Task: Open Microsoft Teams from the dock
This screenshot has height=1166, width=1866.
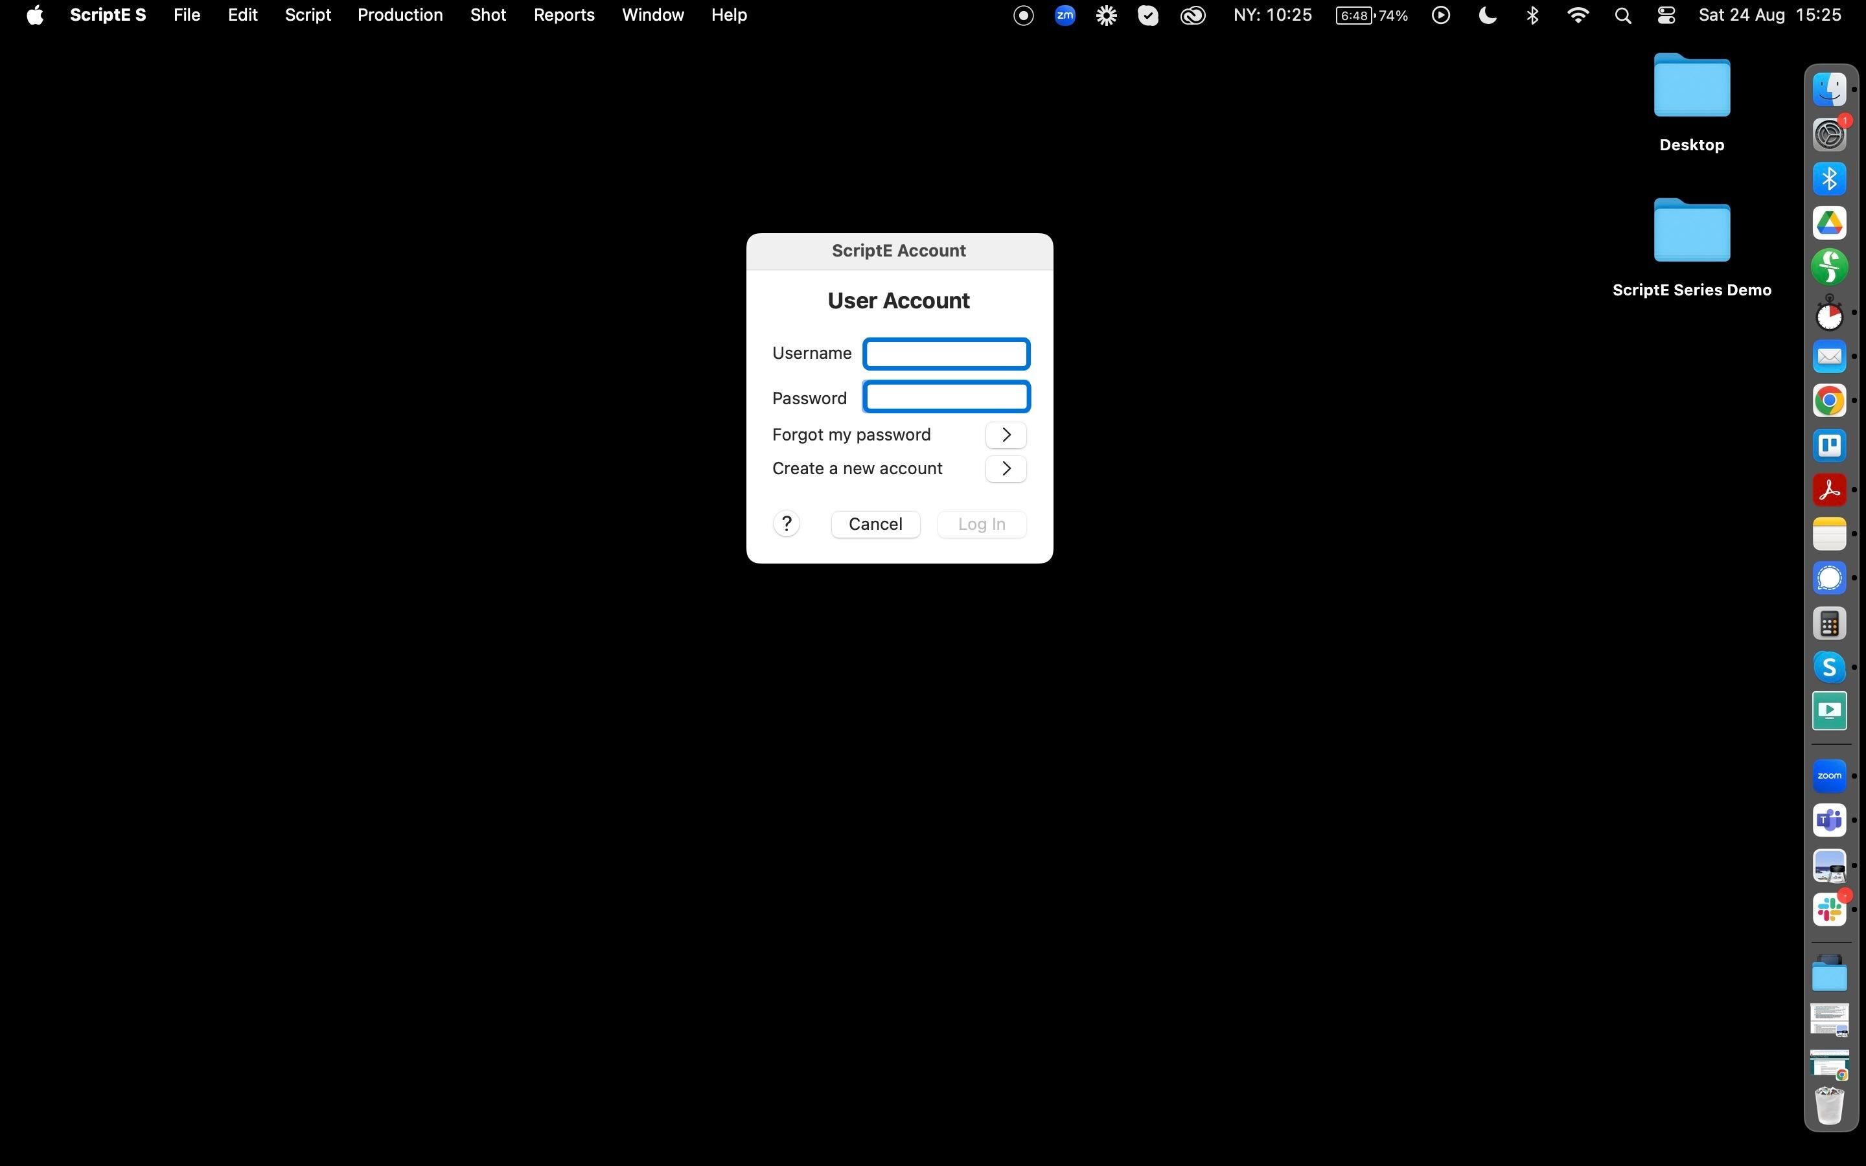Action: tap(1829, 821)
